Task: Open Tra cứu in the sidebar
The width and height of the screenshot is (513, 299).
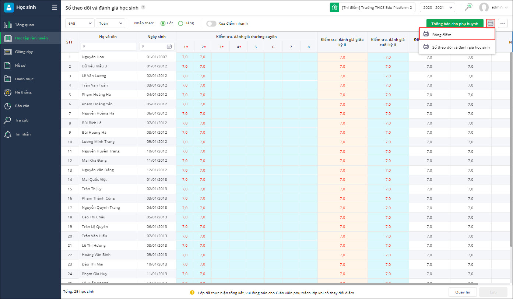Action: [x=21, y=120]
